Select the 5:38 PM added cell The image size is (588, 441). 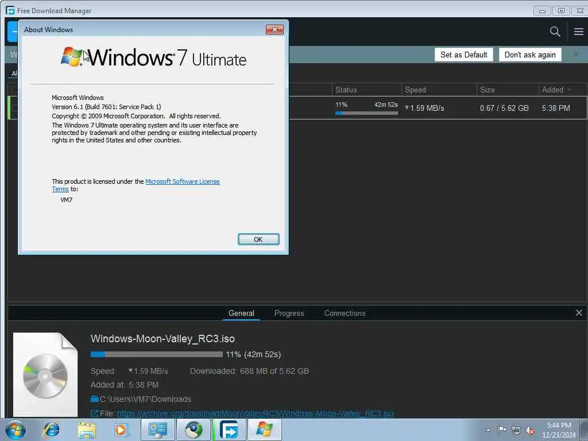(x=556, y=108)
